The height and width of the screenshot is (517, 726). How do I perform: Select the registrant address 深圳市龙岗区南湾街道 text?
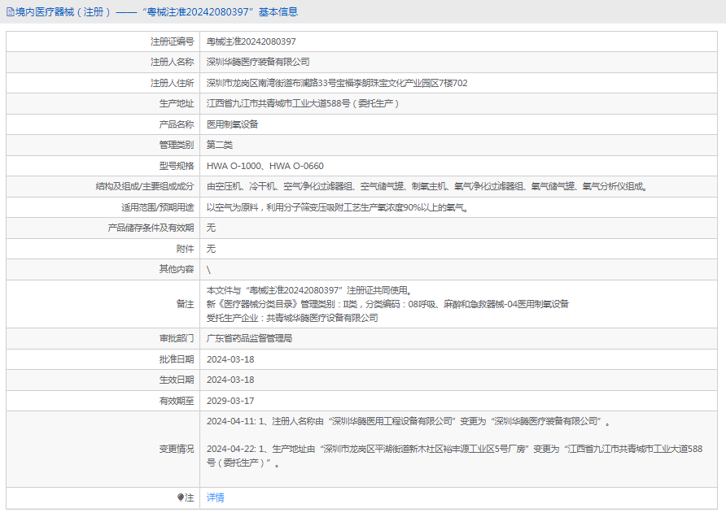tap(337, 83)
